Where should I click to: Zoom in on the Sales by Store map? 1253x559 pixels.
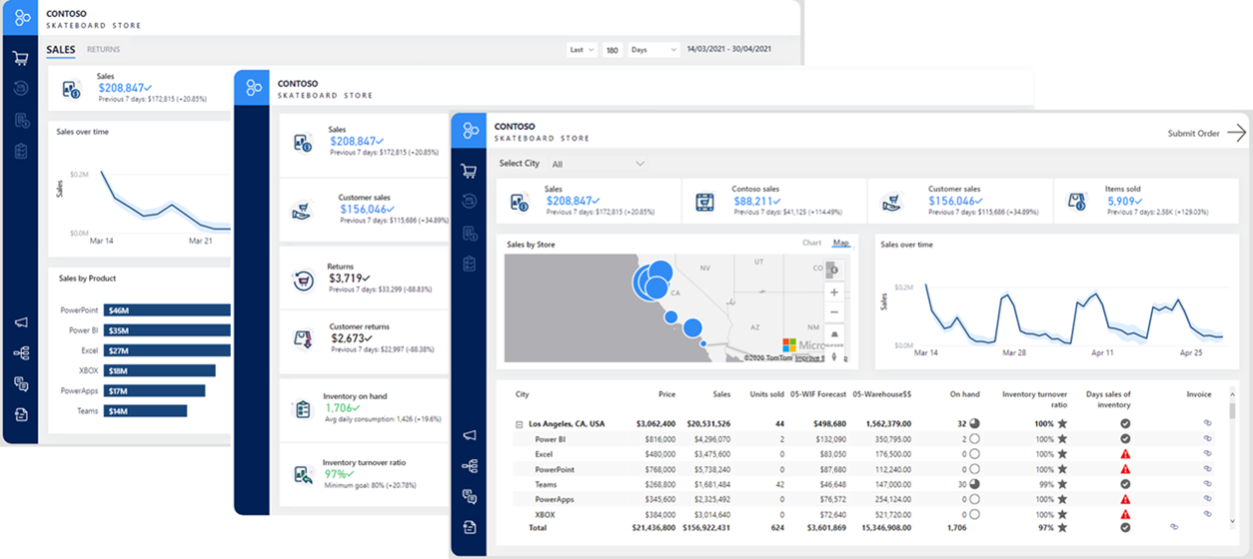click(x=835, y=292)
